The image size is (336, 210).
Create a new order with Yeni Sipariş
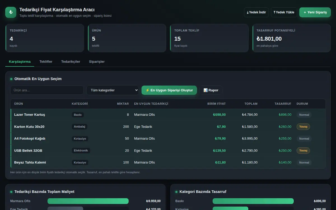coord(315,12)
